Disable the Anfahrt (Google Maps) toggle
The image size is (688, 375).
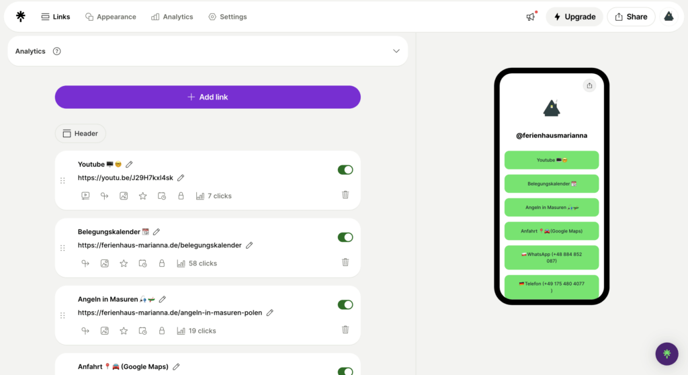coord(345,372)
